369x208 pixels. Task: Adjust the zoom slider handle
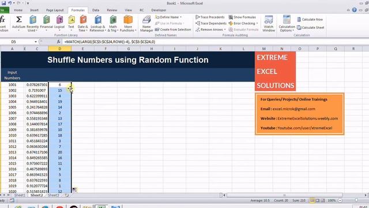click(x=356, y=200)
